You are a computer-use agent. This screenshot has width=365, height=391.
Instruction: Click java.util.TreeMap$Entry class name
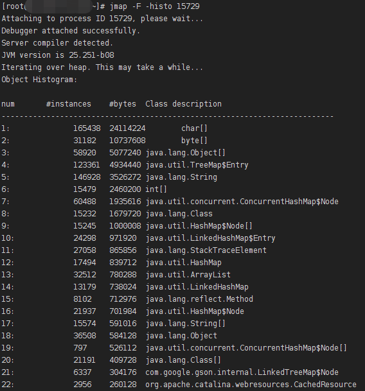pyautogui.click(x=197, y=165)
